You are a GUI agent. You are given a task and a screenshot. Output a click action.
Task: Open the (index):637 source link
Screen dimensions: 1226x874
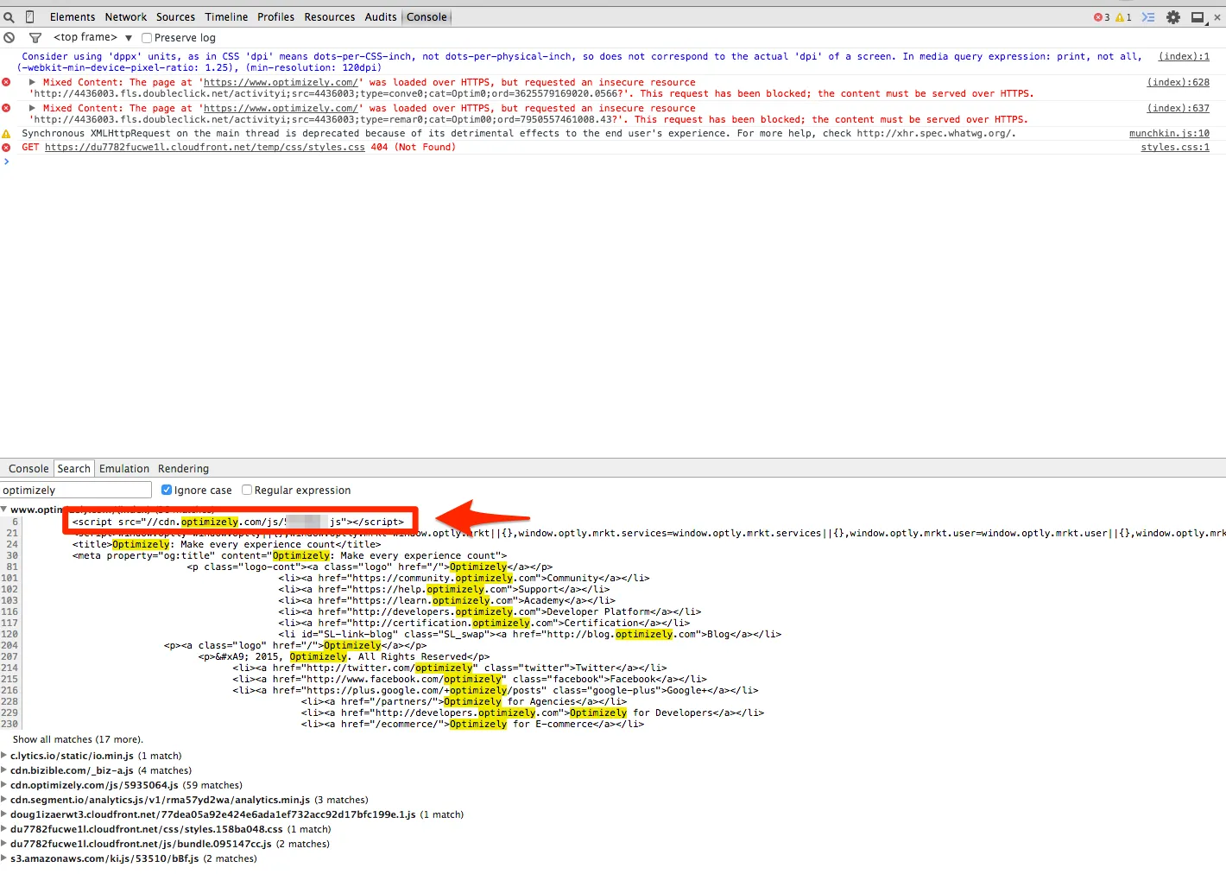pyautogui.click(x=1178, y=108)
